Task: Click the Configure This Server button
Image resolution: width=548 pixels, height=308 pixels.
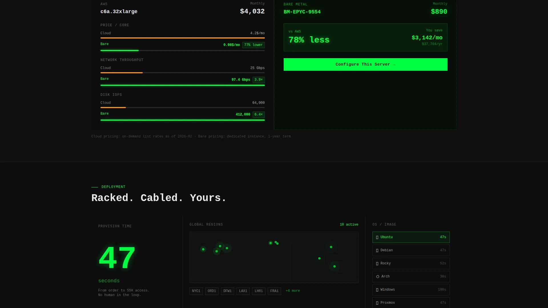Action: click(x=365, y=64)
